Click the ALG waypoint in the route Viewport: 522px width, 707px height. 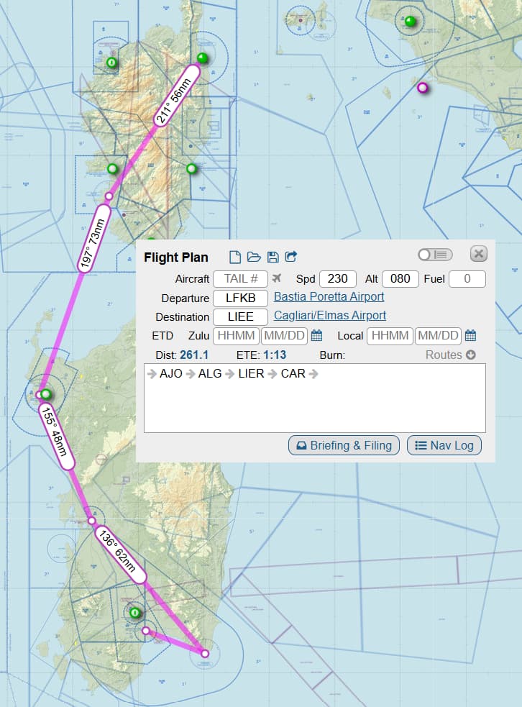[210, 373]
